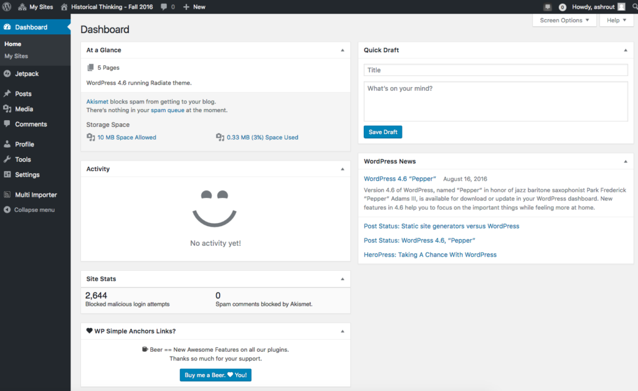Image resolution: width=638 pixels, height=391 pixels.
Task: Open the Media library menu
Action: [x=24, y=109]
